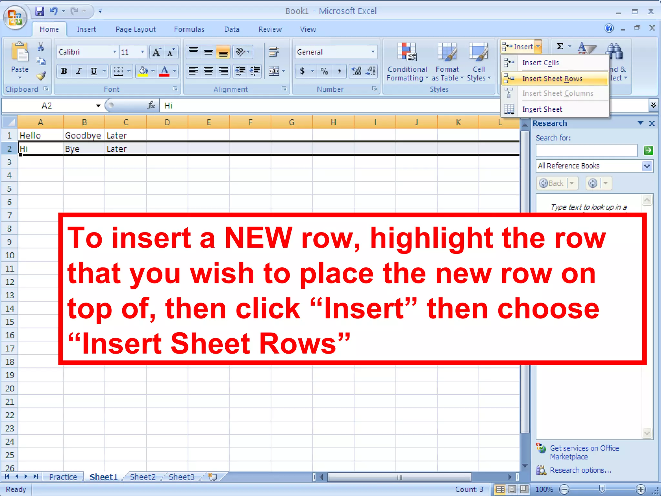Switch to Page Layout view button
The height and width of the screenshot is (496, 661).
click(512, 489)
